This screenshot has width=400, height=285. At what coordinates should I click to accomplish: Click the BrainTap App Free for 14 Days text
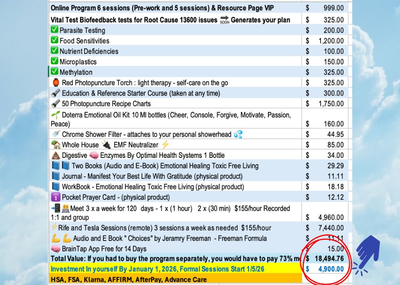pyautogui.click(x=104, y=249)
